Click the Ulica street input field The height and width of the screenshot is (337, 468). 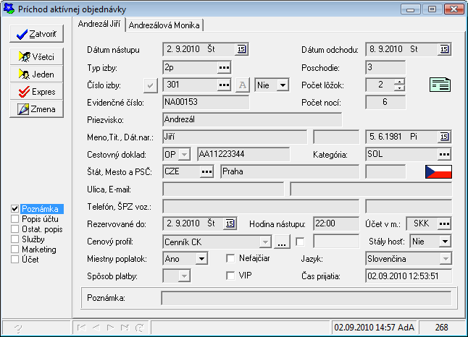[223, 189]
